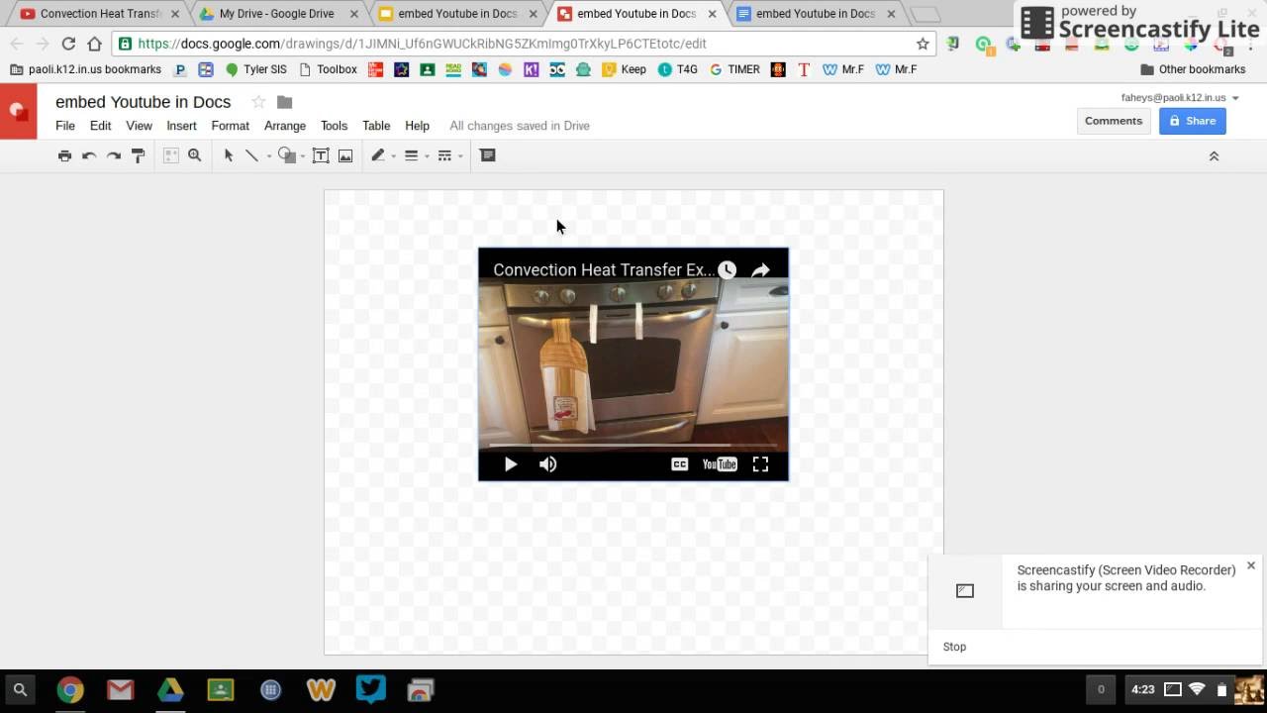Viewport: 1267px width, 713px height.
Task: Mute the video volume
Action: coord(547,464)
